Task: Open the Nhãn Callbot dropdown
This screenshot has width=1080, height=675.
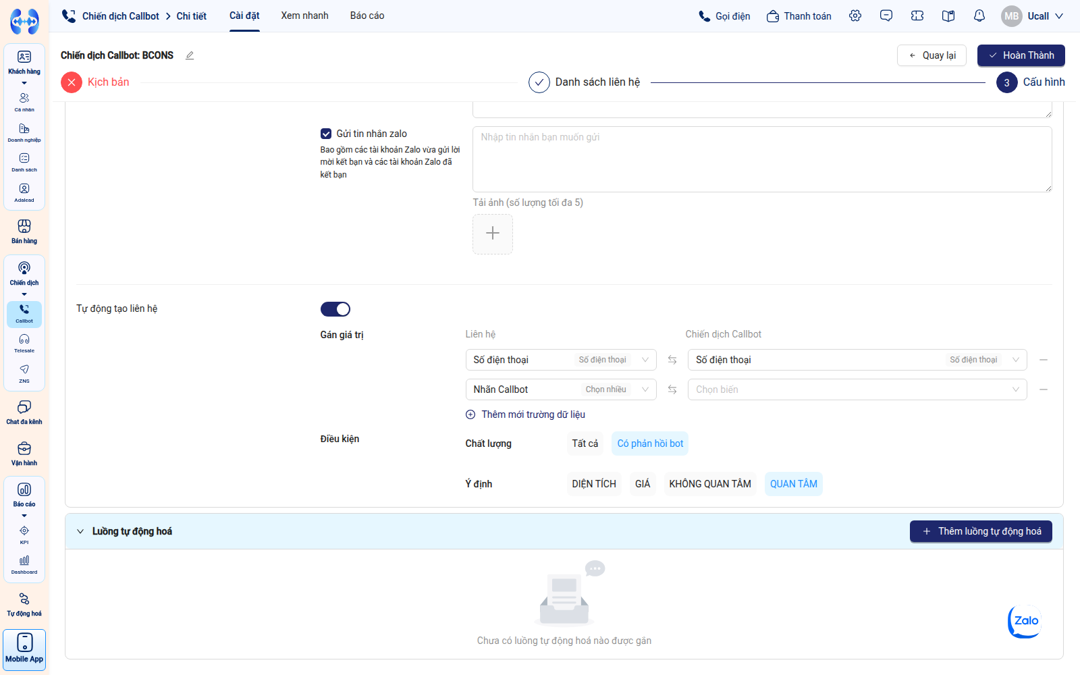Action: click(561, 389)
